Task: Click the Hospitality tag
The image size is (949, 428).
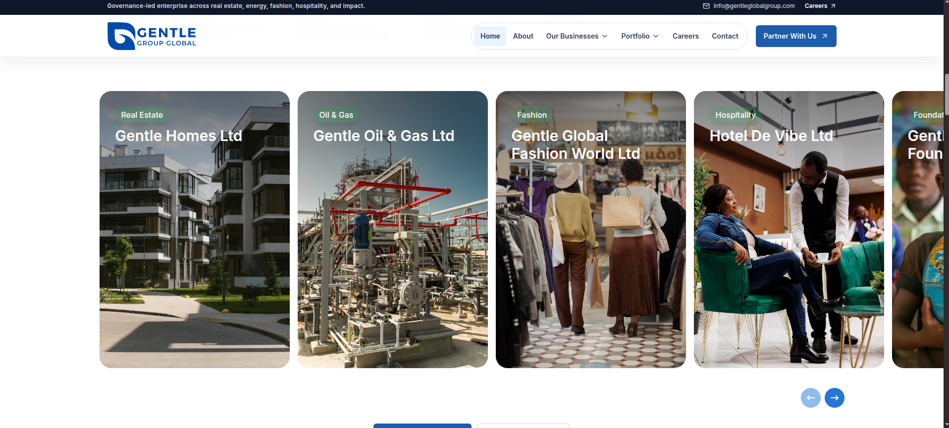Action: click(736, 115)
